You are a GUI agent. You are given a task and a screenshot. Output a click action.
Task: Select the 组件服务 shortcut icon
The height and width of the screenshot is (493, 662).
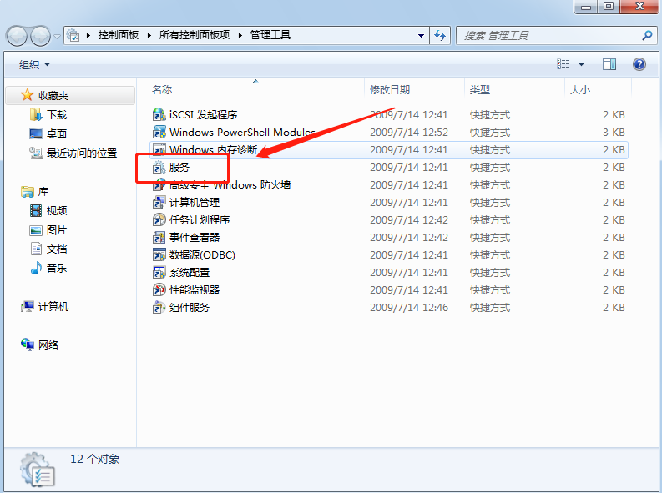click(x=159, y=308)
